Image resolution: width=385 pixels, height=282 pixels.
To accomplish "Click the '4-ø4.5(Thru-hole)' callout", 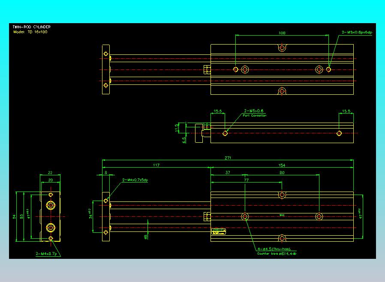I will (274, 249).
